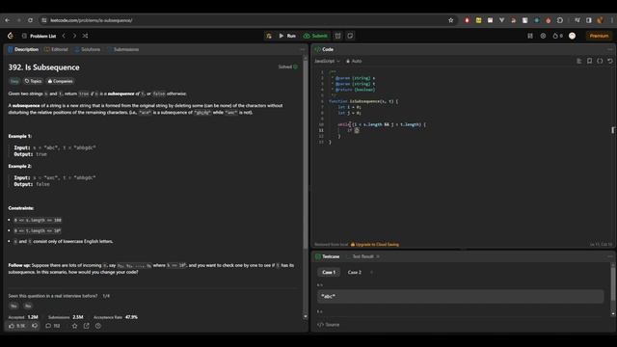Answer Yes to interview question

pyautogui.click(x=13, y=306)
